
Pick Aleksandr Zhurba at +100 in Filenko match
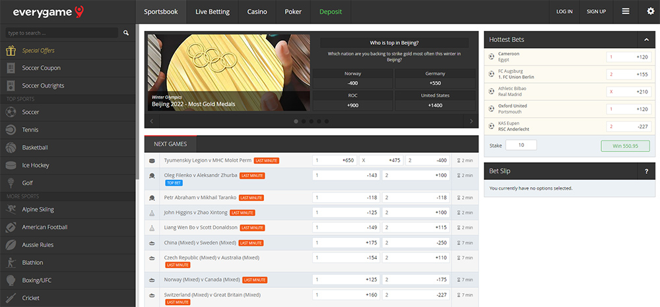tap(416, 175)
